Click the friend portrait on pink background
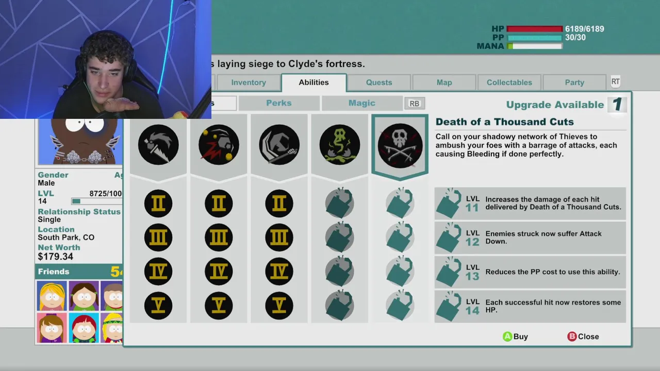 click(52, 328)
